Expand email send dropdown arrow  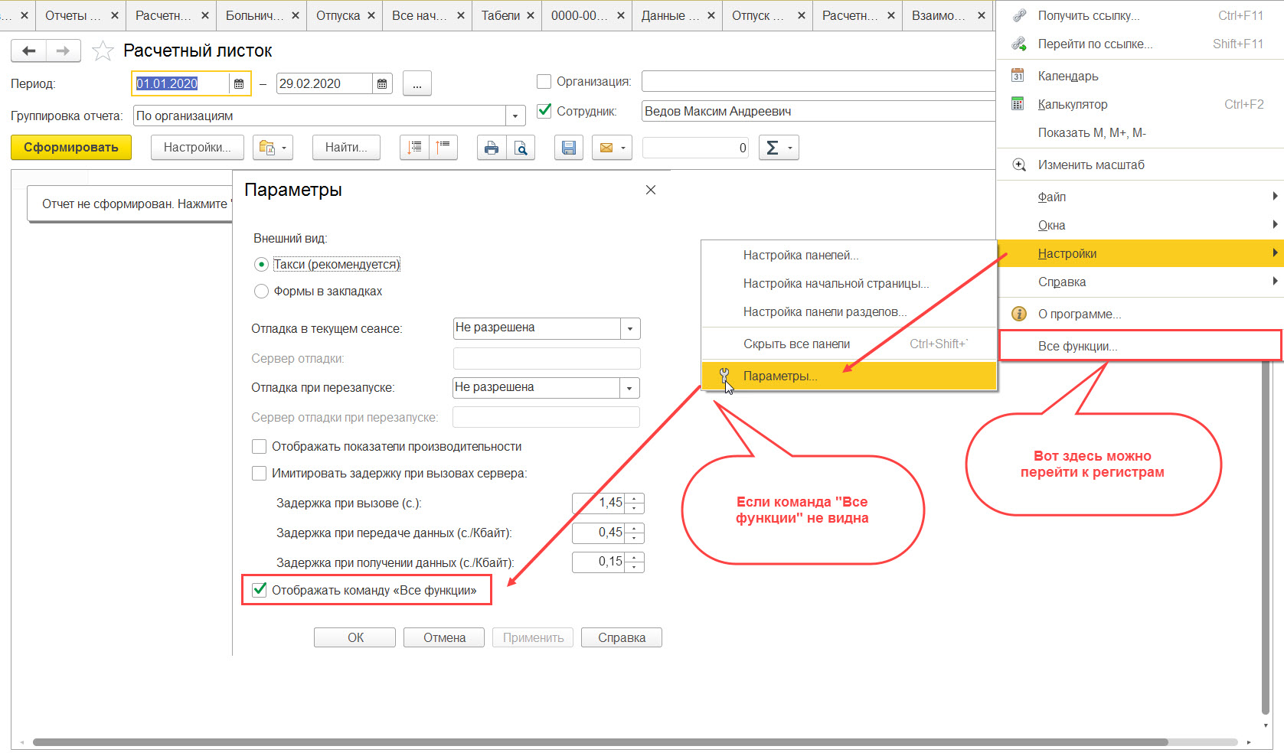623,148
